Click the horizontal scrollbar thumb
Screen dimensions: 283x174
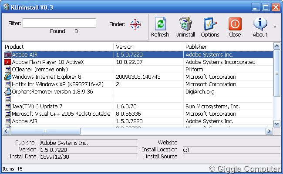(45, 131)
